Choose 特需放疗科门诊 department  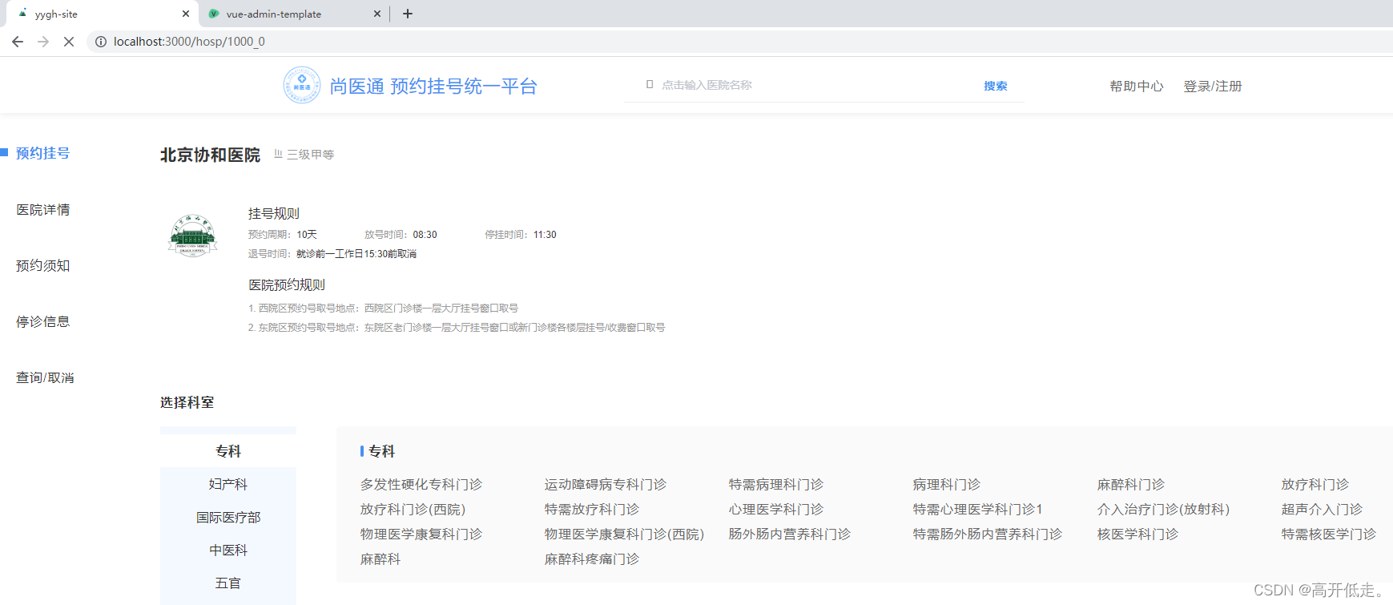(592, 509)
